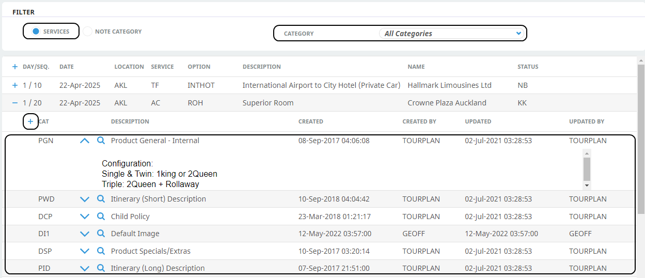The width and height of the screenshot is (645, 278).
Task: Sort by the CREATED column header
Action: pos(310,121)
